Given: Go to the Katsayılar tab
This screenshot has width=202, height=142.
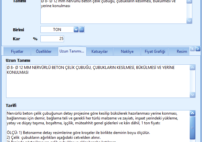Looking at the screenshot, I should [x=100, y=51].
